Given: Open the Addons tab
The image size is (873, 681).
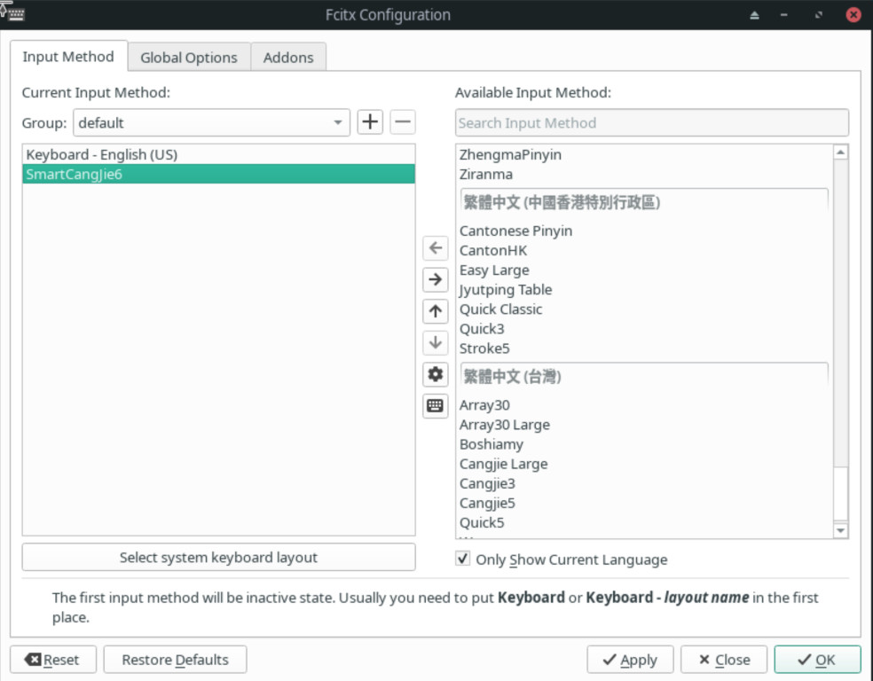Looking at the screenshot, I should [x=288, y=58].
